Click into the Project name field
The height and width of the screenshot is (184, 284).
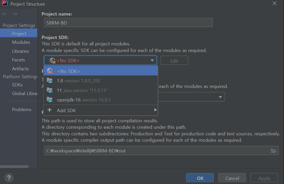coord(128,23)
